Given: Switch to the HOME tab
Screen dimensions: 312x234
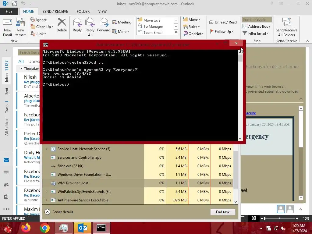Looking at the screenshot, I should [x=28, y=11].
